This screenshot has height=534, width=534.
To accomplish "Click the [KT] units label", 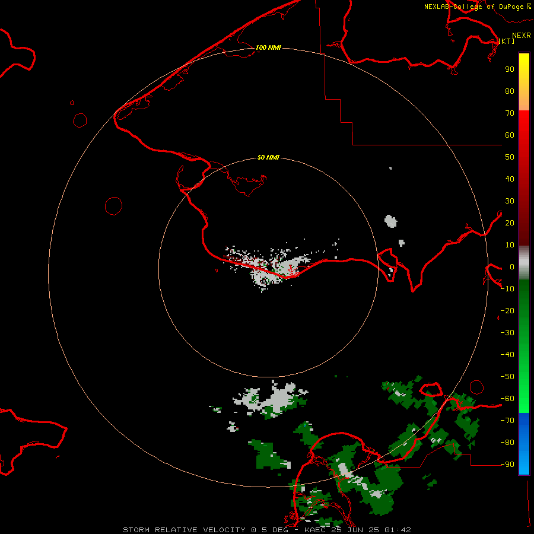I will click(507, 41).
